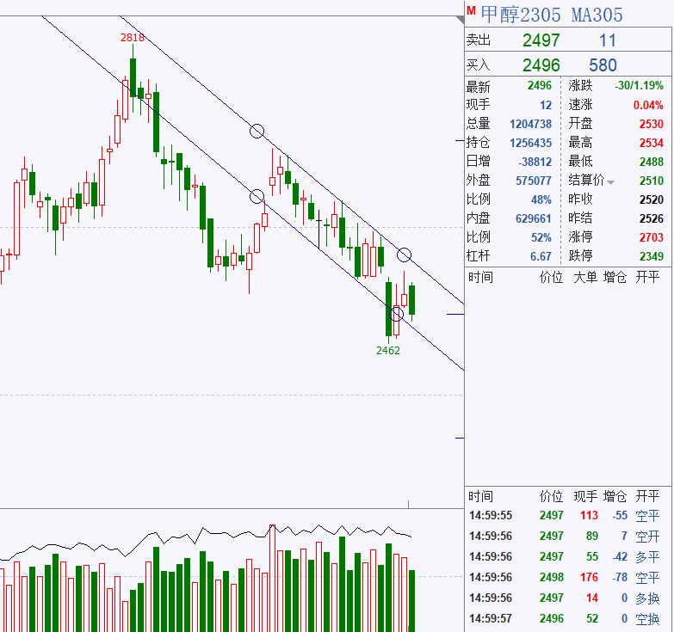Select the upper channel line's topmost circle handle

(x=257, y=131)
